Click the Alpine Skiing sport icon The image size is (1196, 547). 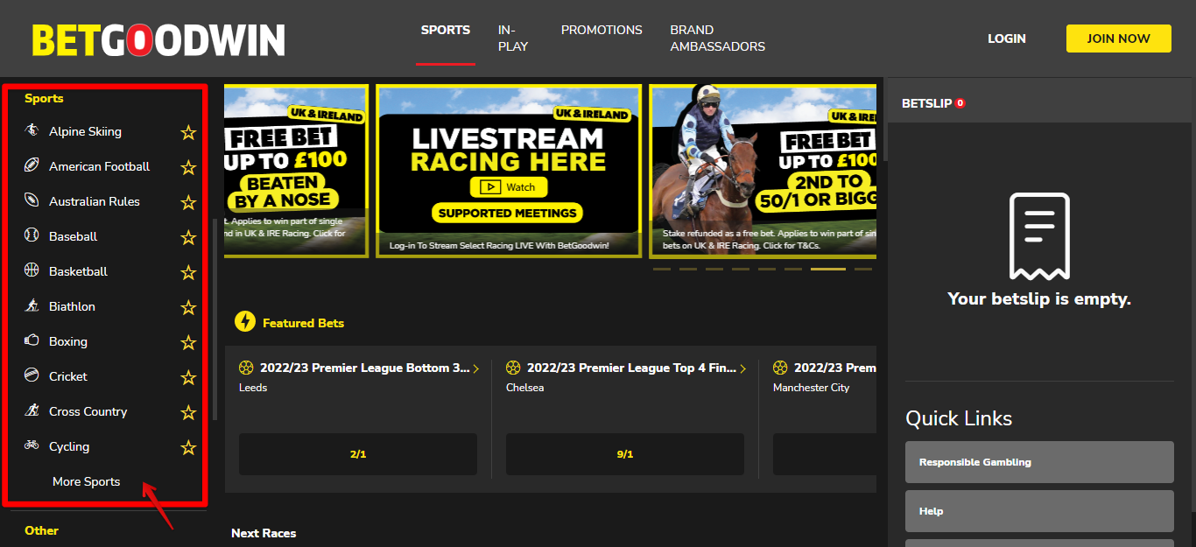(32, 130)
